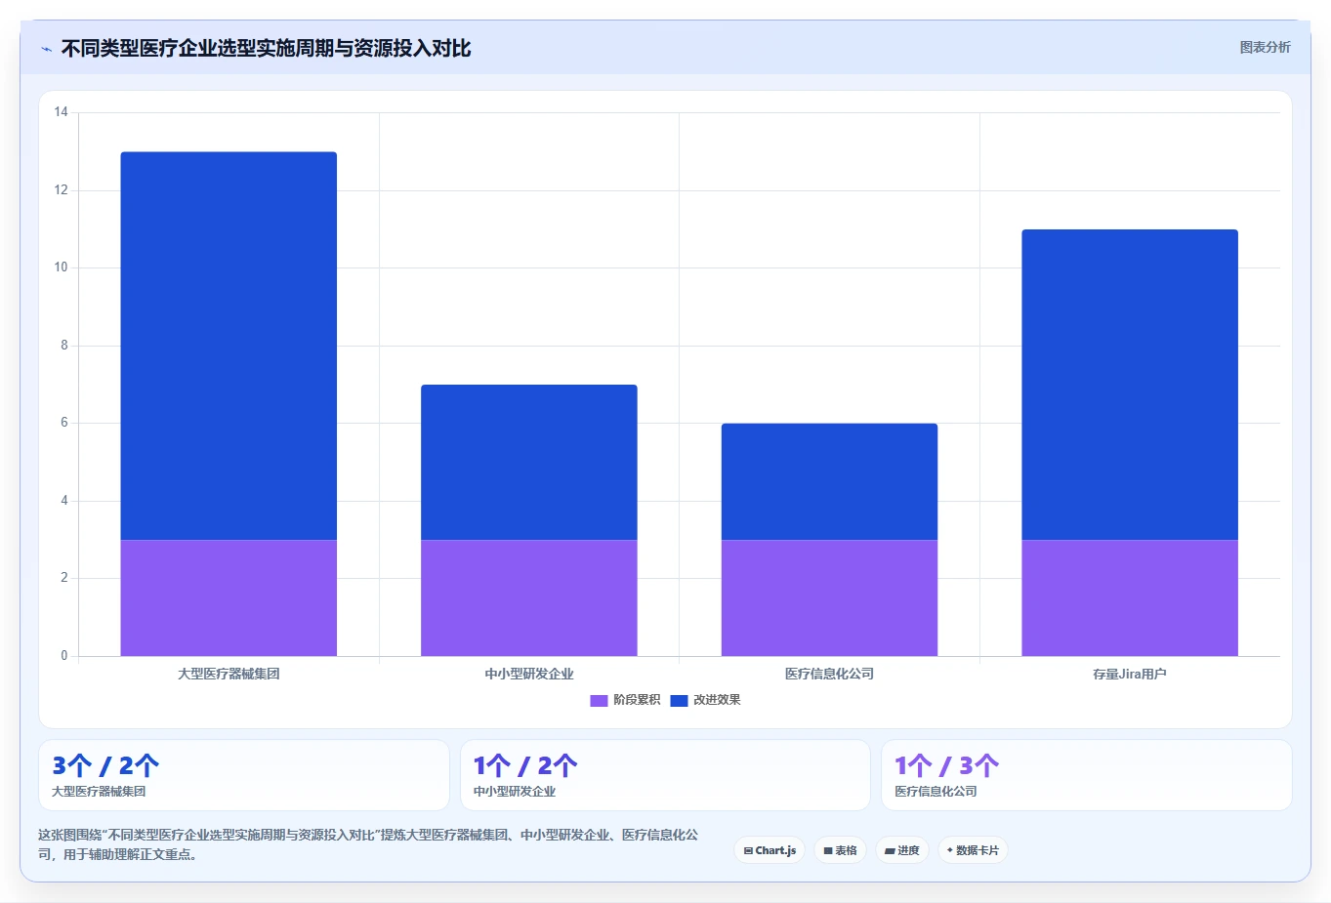Viewport: 1331px width, 903px height.
Task: Click the 图表分析 label
Action: click(1265, 47)
